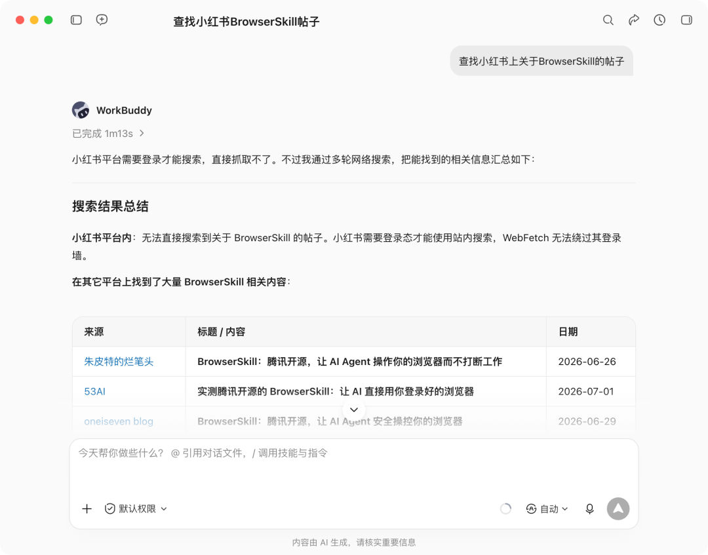
Task: Add an attachment with the plus icon
Action: [87, 509]
